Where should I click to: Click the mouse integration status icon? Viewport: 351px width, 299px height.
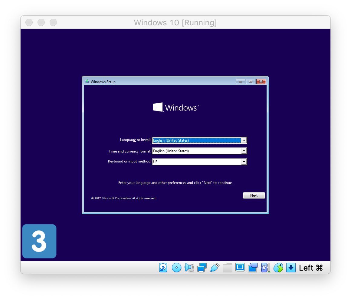click(278, 268)
